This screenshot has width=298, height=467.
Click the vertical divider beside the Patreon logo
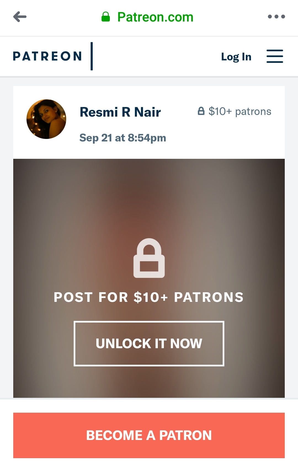(x=92, y=56)
